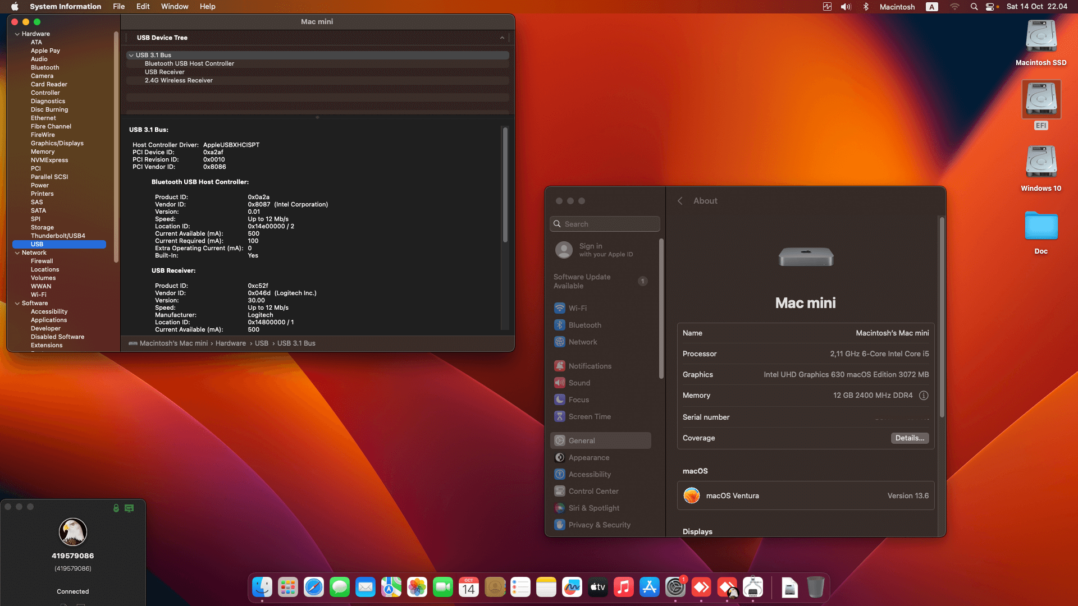Viewport: 1078px width, 606px height.
Task: Open Focus settings in the sidebar
Action: [x=578, y=400]
